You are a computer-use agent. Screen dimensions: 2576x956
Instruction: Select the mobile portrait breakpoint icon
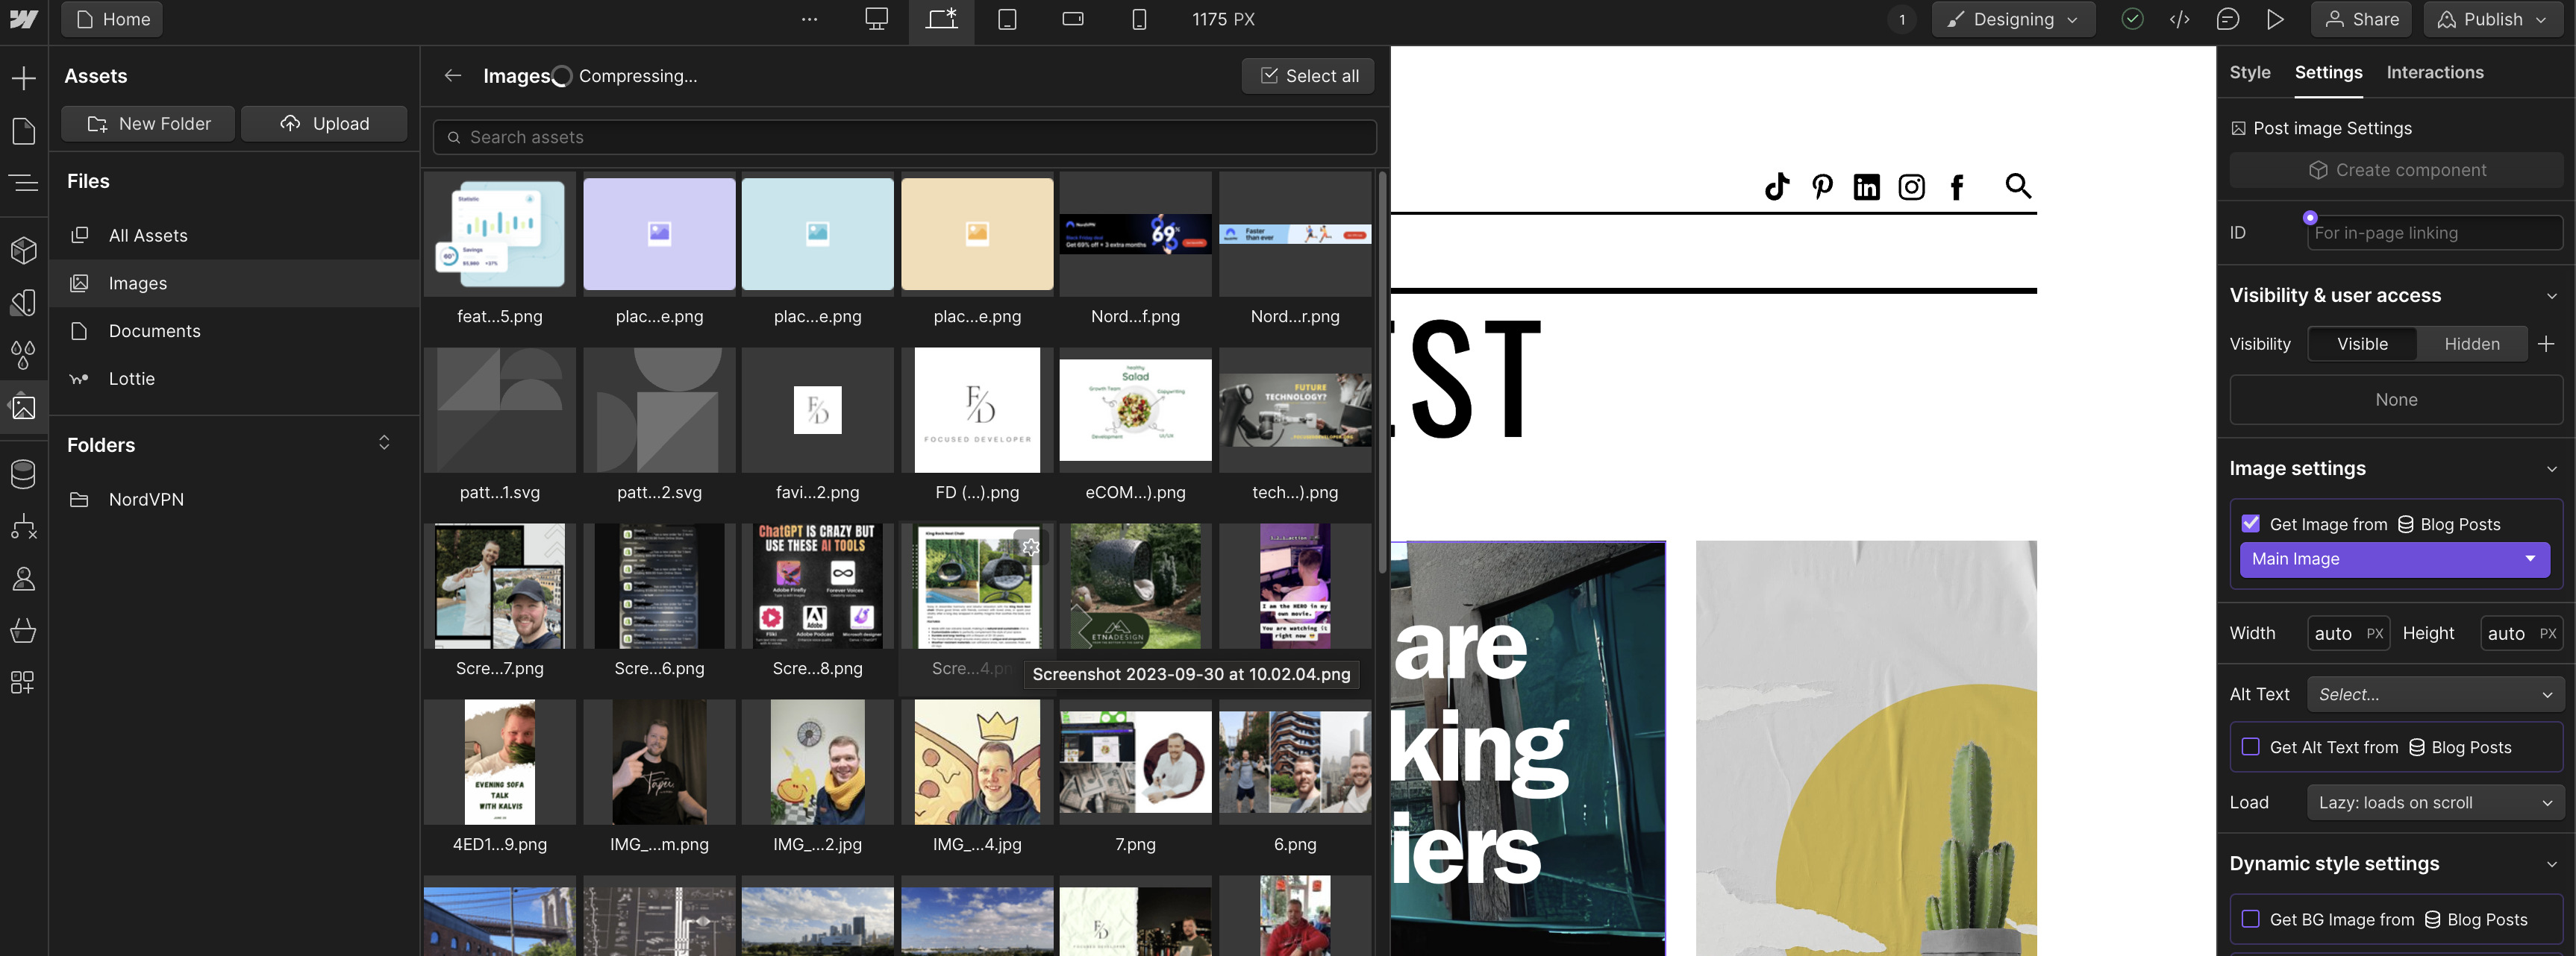coord(1138,19)
